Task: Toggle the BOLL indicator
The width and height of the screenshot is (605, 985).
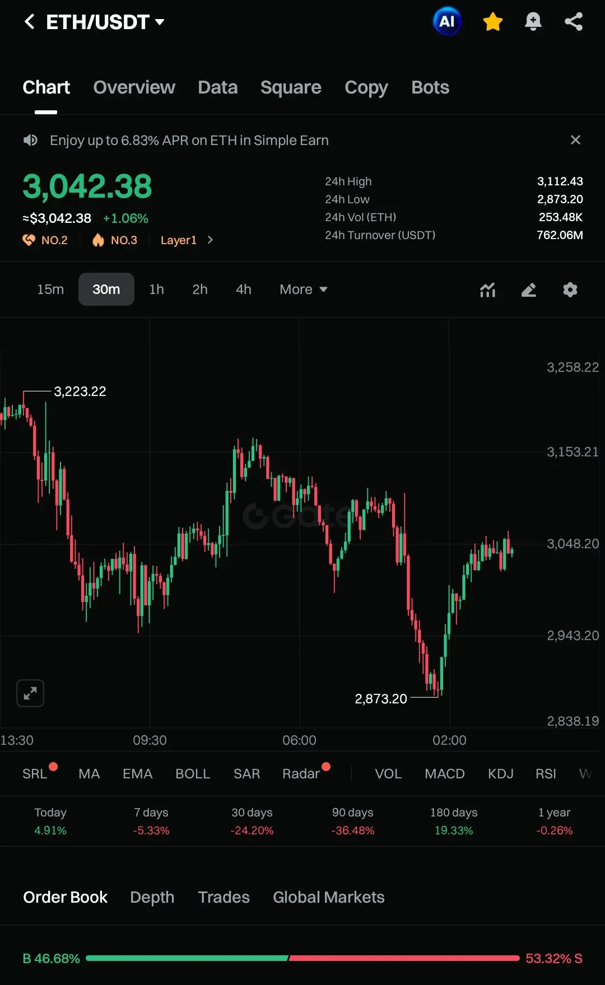Action: click(x=192, y=774)
